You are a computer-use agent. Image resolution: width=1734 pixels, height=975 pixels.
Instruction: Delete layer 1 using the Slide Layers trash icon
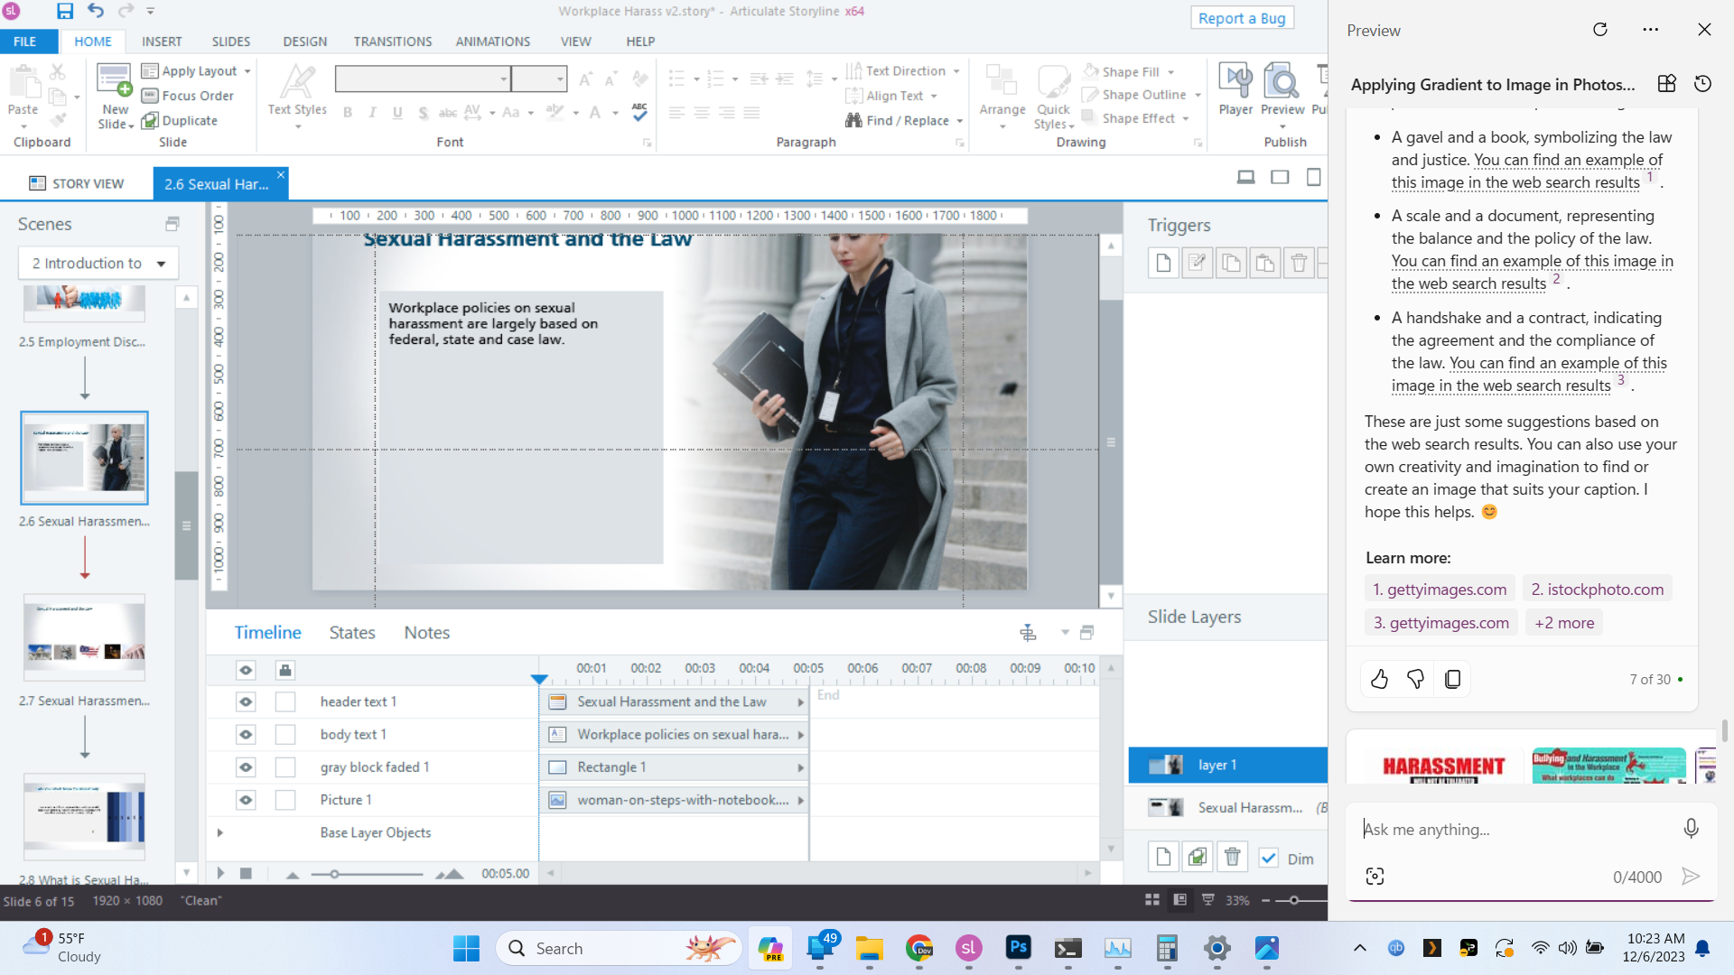click(1232, 856)
